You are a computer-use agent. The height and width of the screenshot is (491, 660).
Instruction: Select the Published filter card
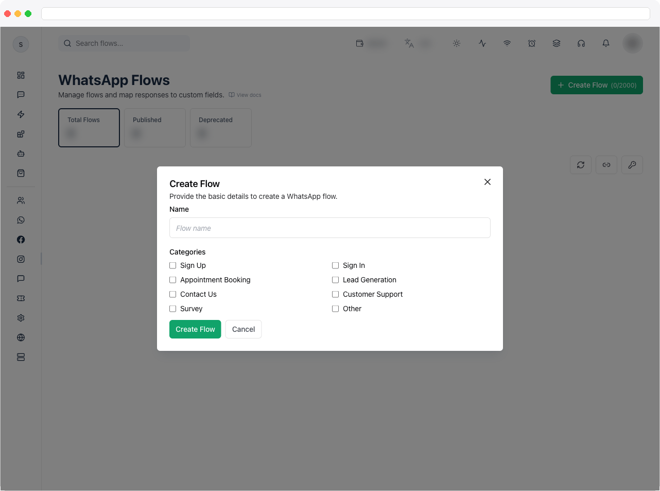[x=155, y=128]
